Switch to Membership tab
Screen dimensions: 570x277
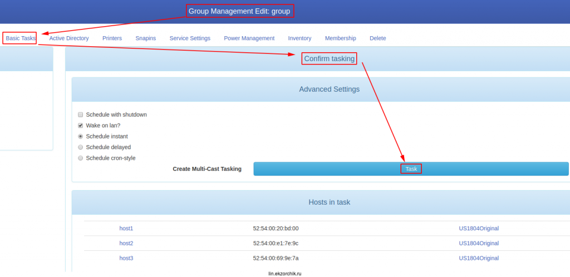click(340, 38)
